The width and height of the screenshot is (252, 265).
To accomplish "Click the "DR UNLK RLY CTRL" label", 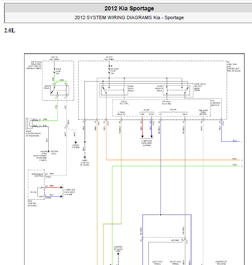I will coord(166,103).
